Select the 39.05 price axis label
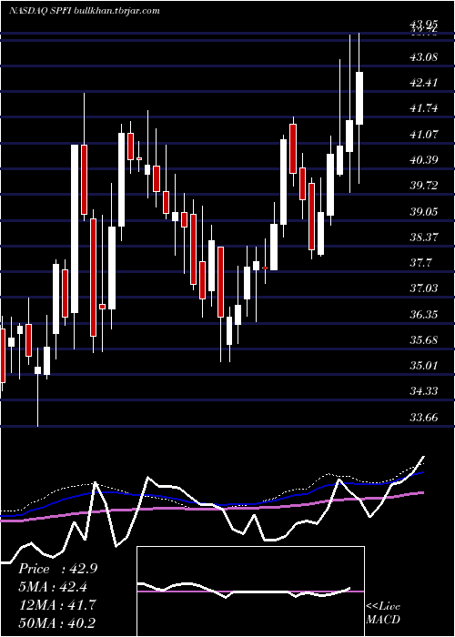455x637 pixels. point(424,211)
